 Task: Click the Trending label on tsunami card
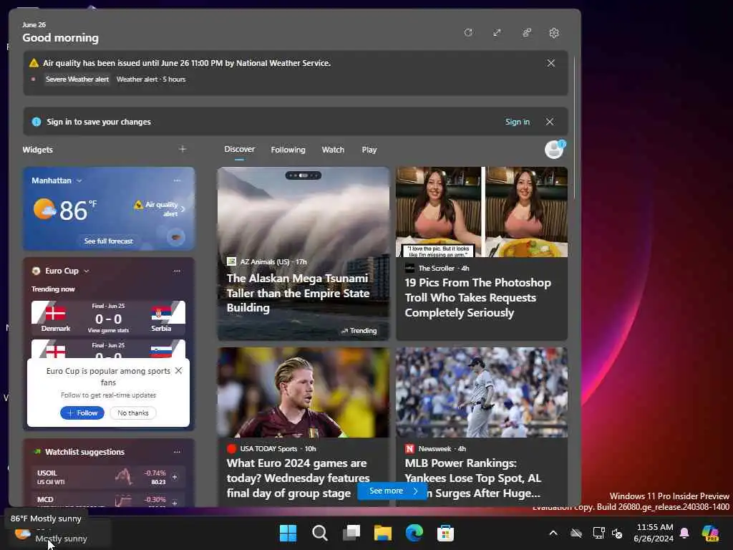359,331
